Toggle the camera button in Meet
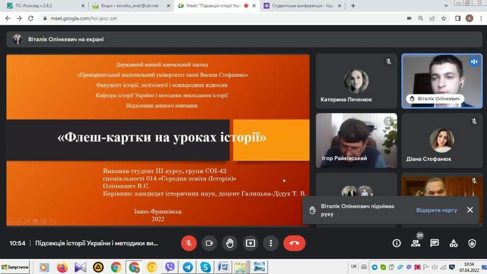The image size is (487, 274). point(209,243)
